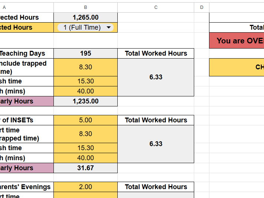Select teaching finish time 15.30 cell

[x=85, y=81]
